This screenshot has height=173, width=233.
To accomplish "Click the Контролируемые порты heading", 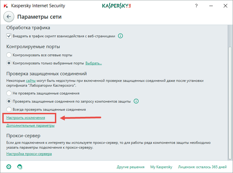I will [x=33, y=47].
